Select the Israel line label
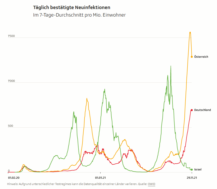 198,170
